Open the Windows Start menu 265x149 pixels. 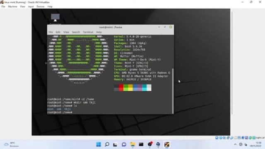tap(99, 144)
